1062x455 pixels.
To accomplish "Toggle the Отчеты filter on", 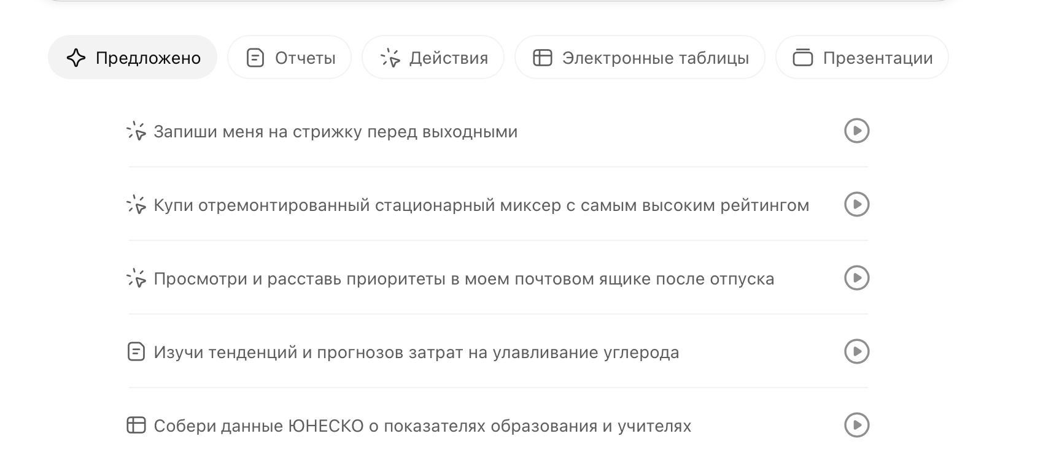I will coord(289,58).
